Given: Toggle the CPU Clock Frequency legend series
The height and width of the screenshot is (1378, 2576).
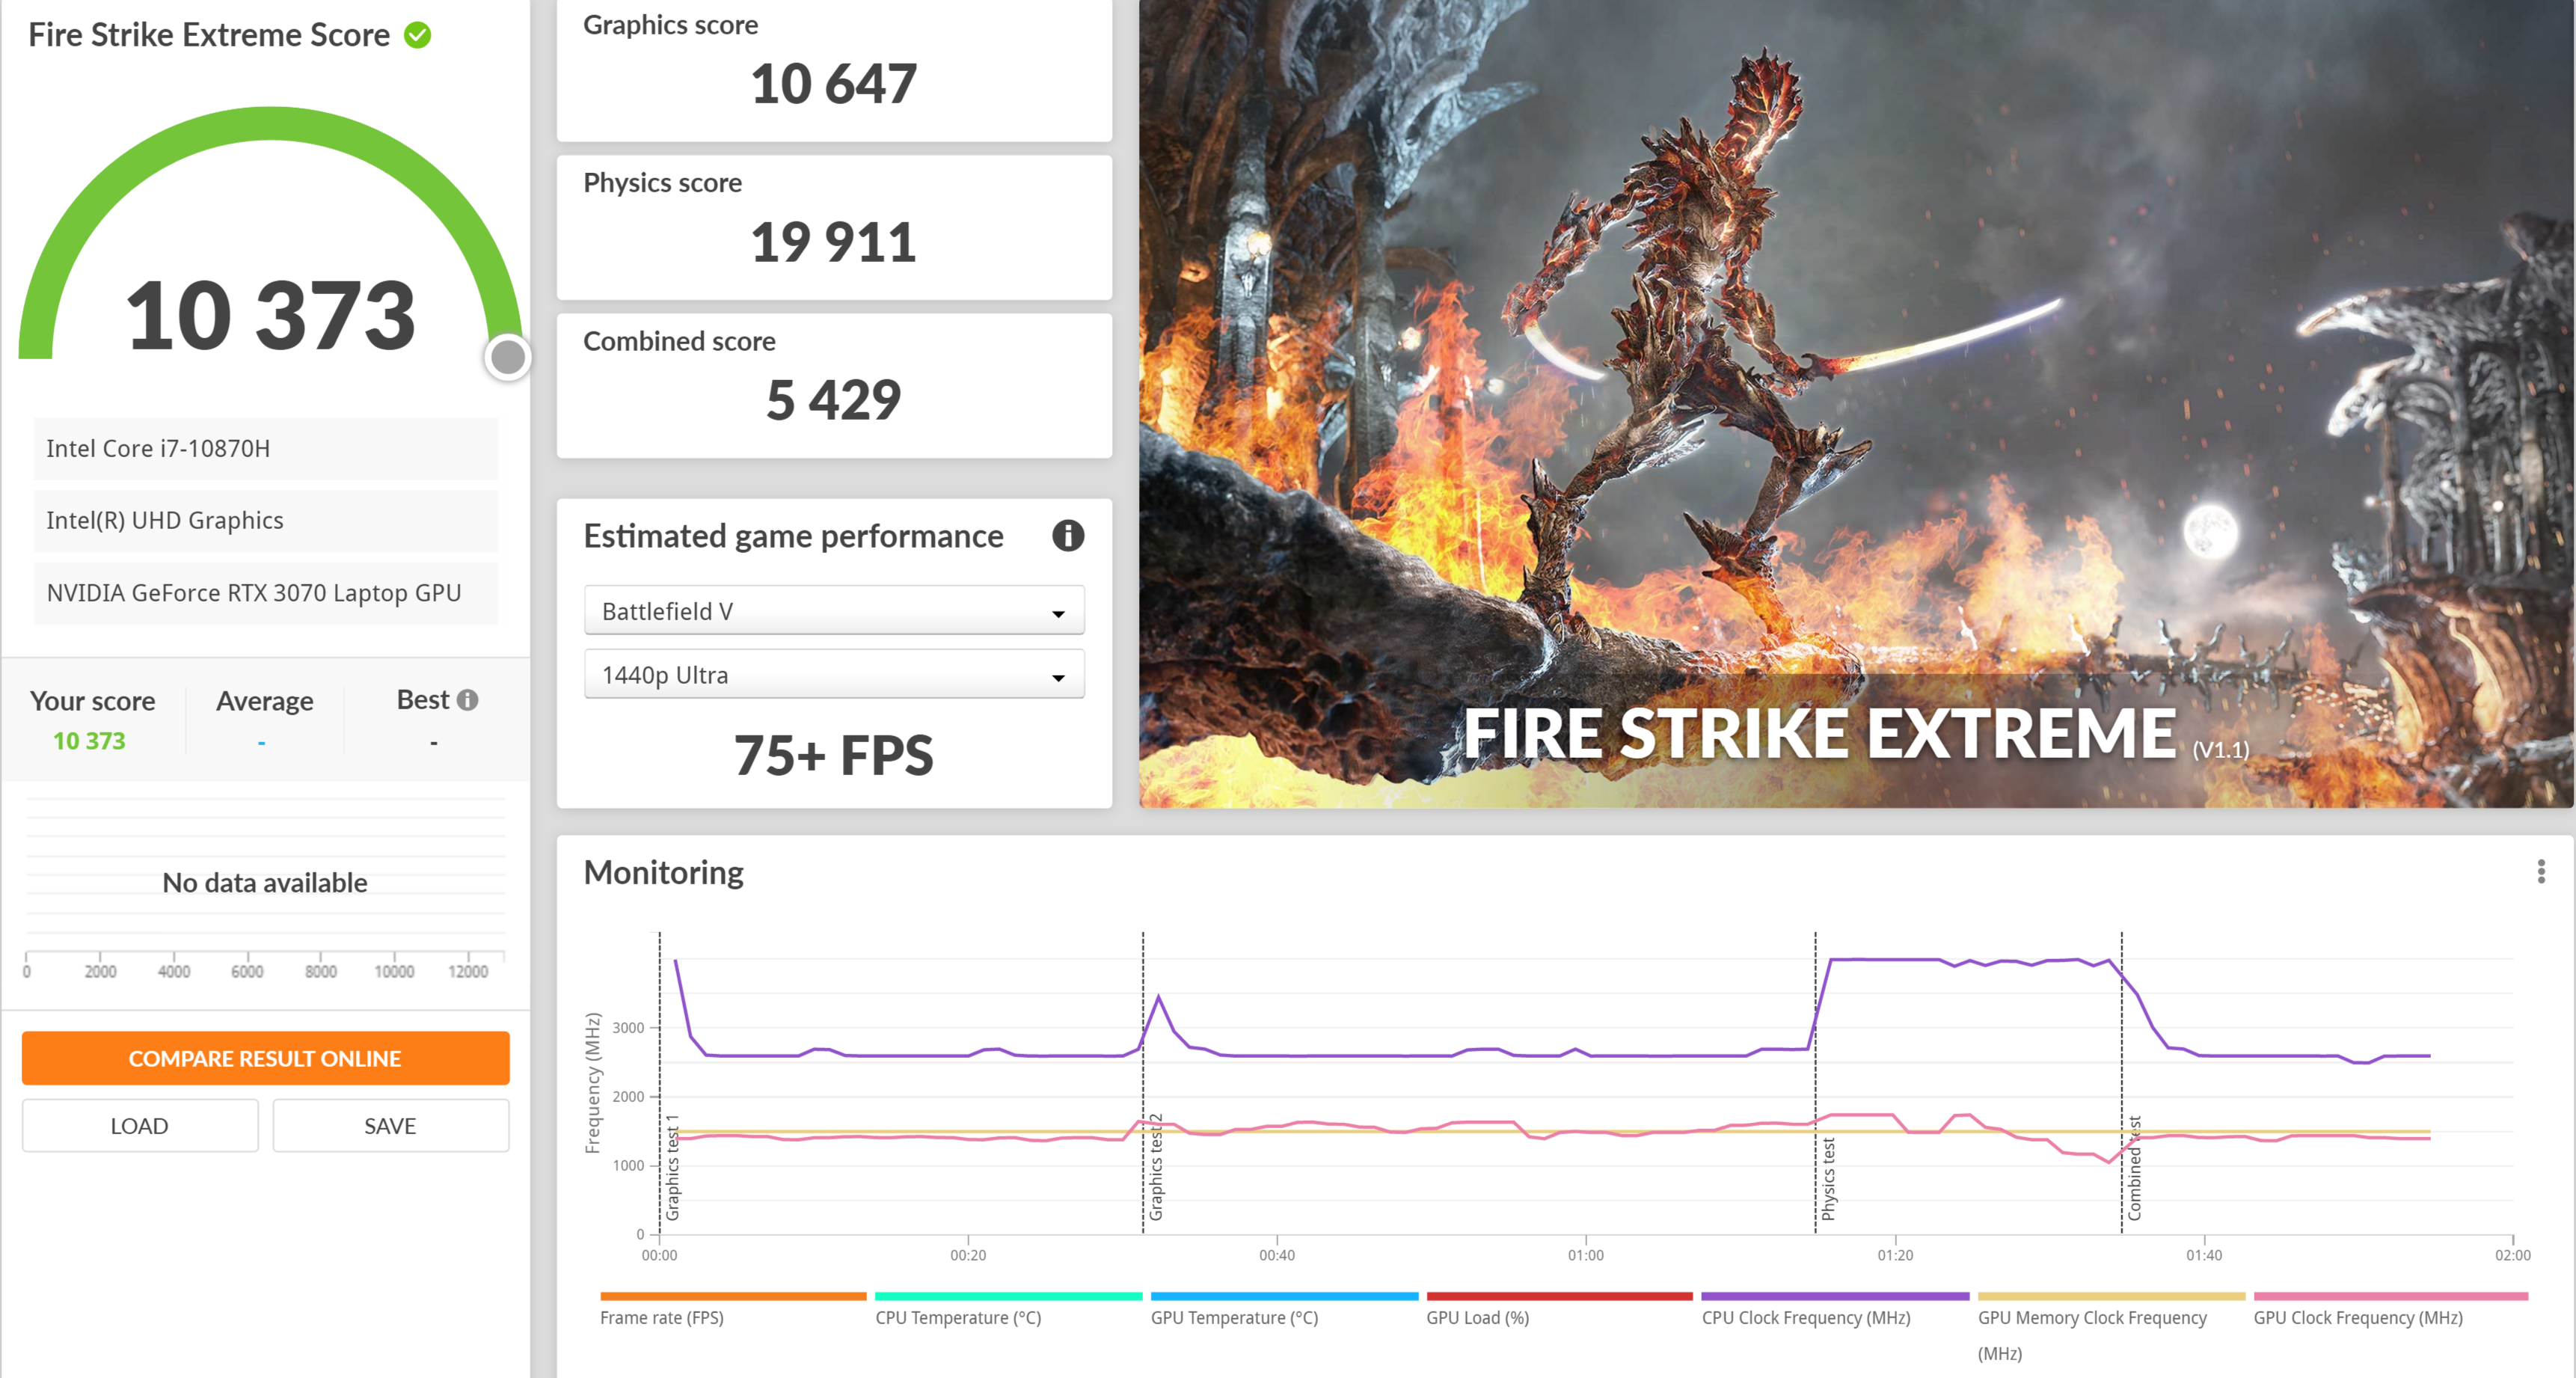Looking at the screenshot, I should click(x=1835, y=1310).
